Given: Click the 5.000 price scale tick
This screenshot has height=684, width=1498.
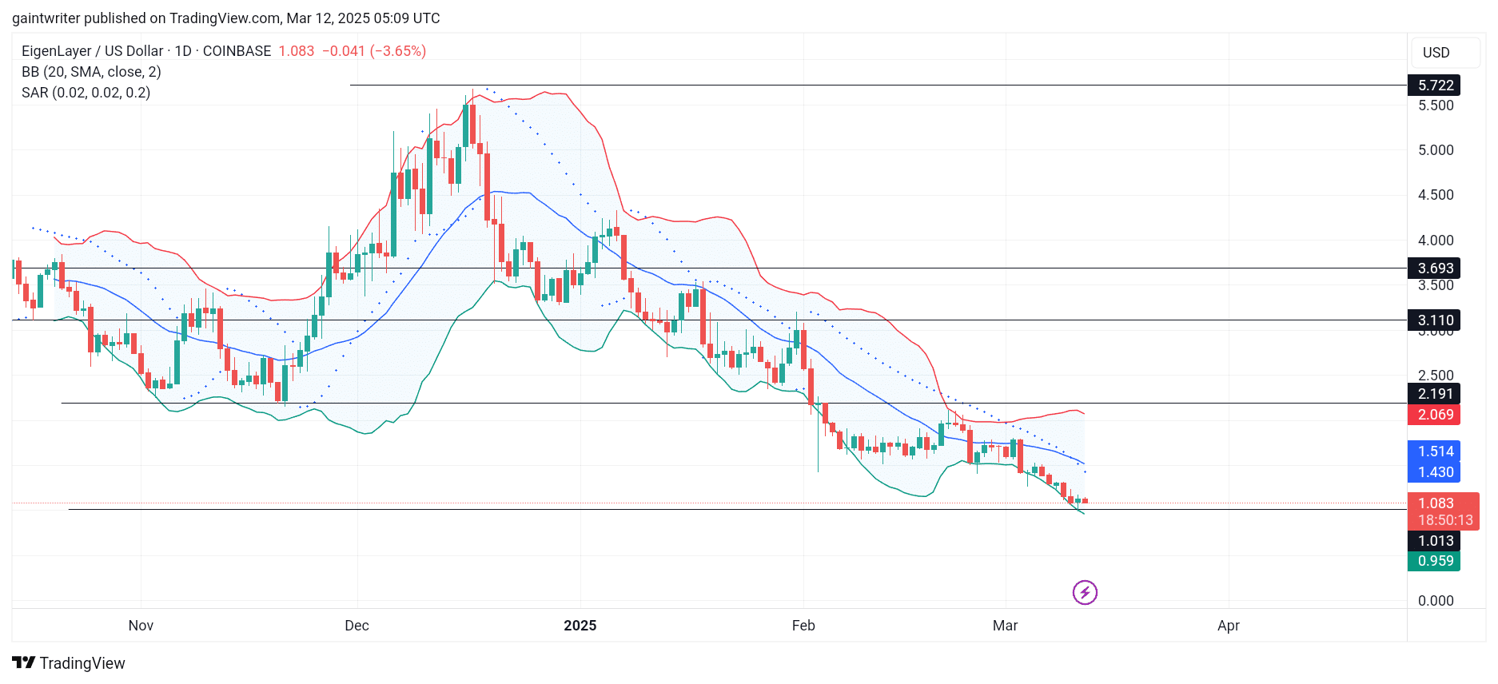Looking at the screenshot, I should pyautogui.click(x=1436, y=150).
